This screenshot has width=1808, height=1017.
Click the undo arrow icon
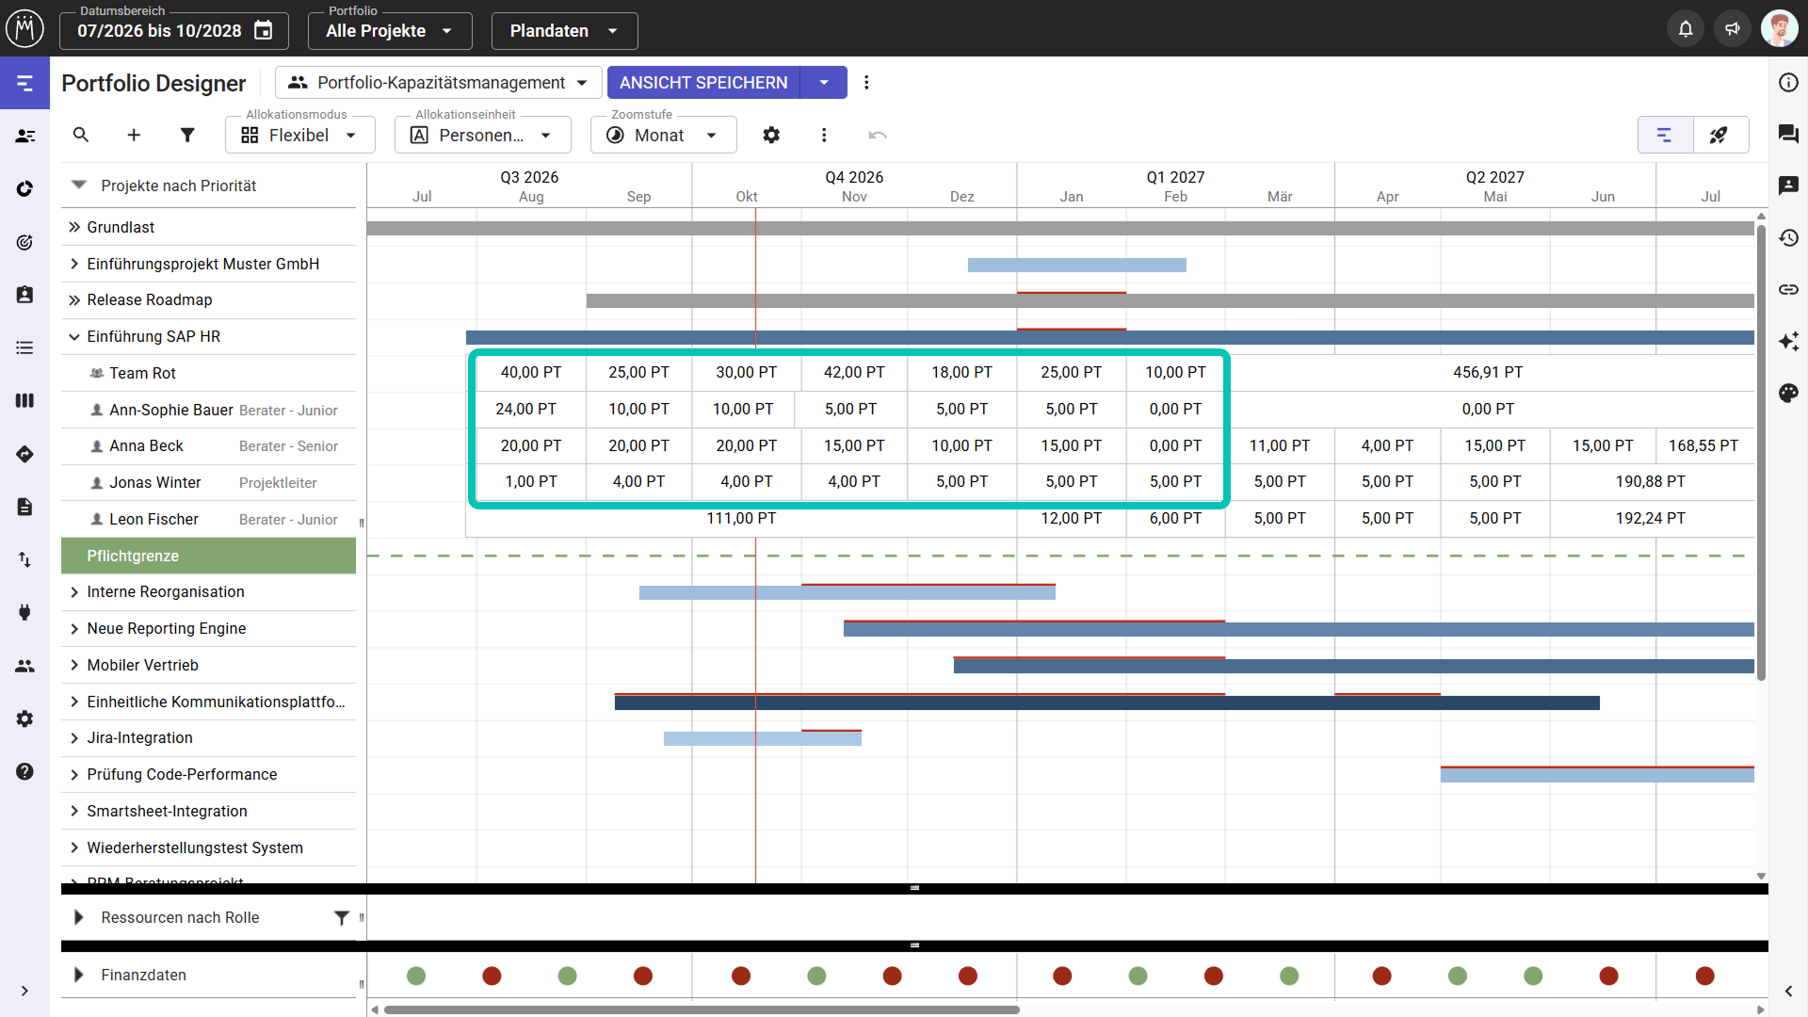(x=878, y=135)
